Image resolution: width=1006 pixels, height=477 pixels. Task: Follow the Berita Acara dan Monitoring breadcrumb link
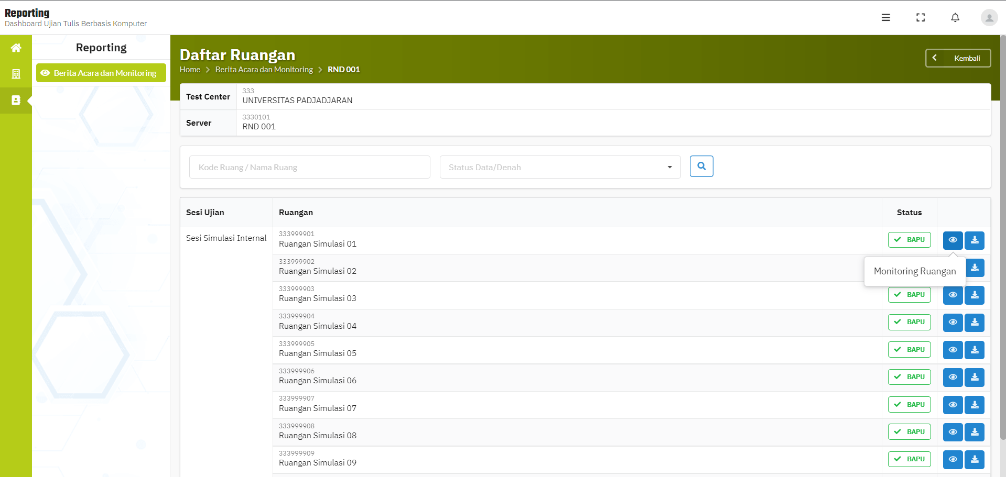pos(264,70)
